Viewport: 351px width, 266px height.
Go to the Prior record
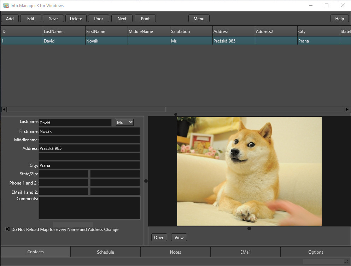click(x=99, y=19)
